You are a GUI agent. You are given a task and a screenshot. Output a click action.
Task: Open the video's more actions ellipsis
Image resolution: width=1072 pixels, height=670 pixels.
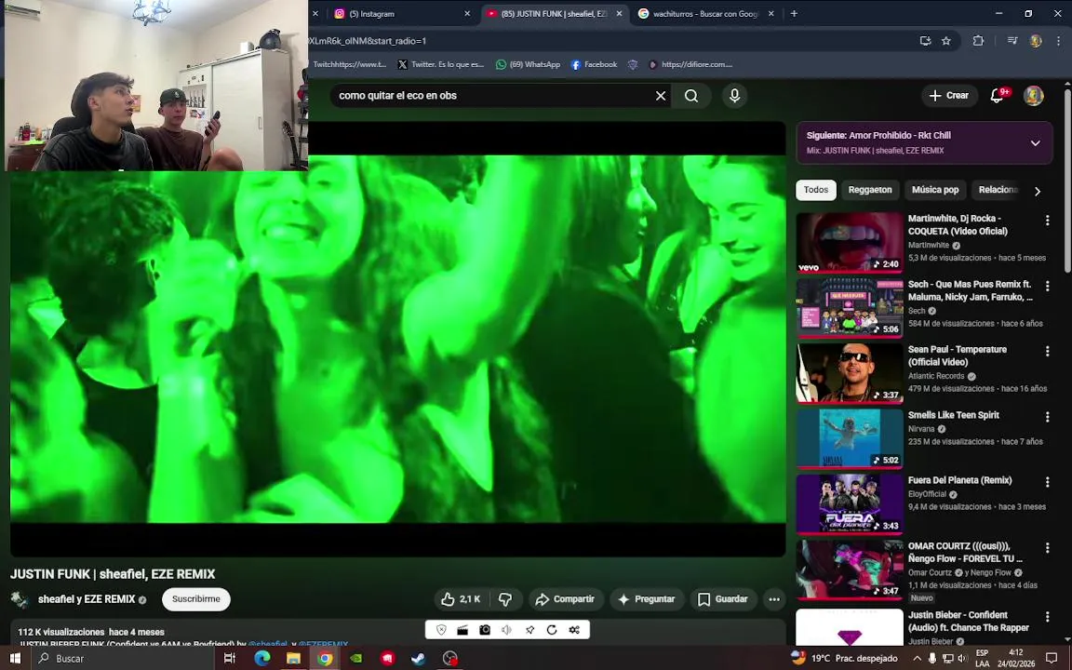click(x=774, y=599)
